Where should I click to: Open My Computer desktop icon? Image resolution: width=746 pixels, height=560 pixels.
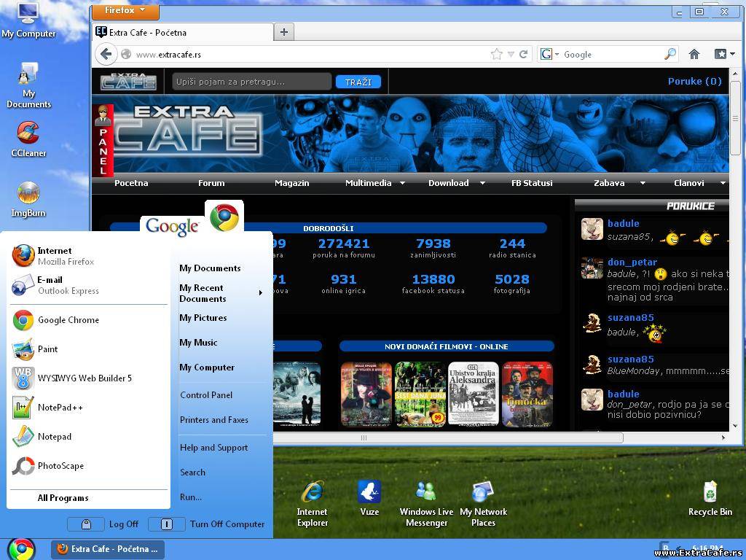28,20
